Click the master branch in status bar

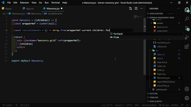click(x=7, y=105)
